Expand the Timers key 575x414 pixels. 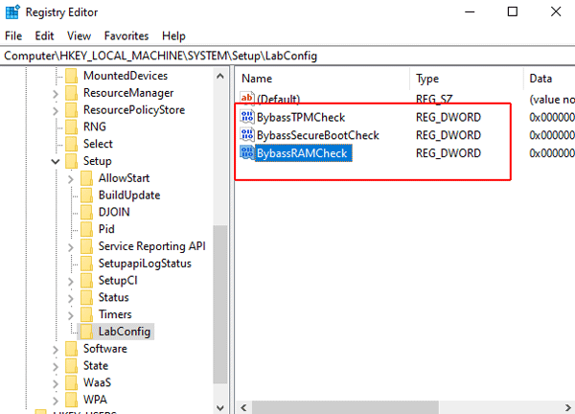[71, 315]
